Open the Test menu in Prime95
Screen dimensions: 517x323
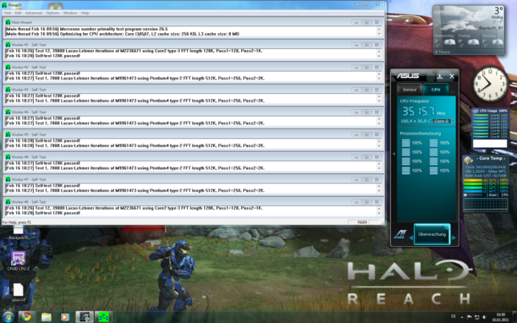tap(7, 13)
